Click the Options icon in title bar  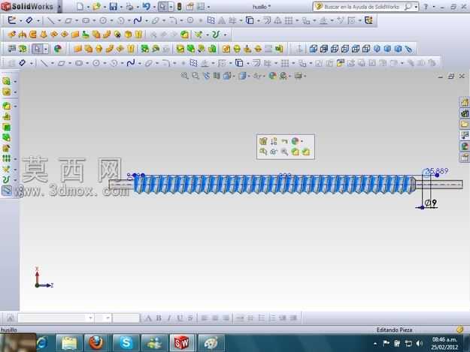click(190, 7)
